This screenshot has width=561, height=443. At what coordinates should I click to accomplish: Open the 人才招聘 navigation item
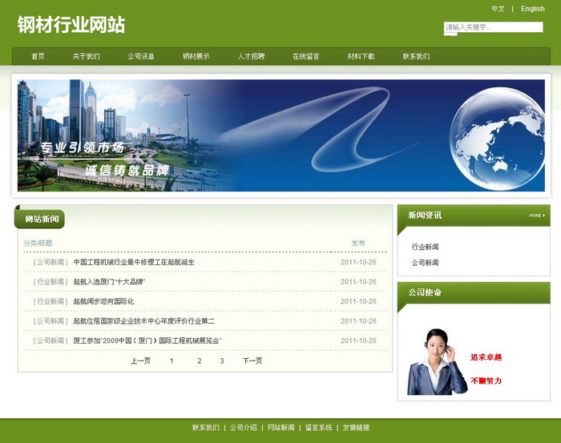[251, 57]
